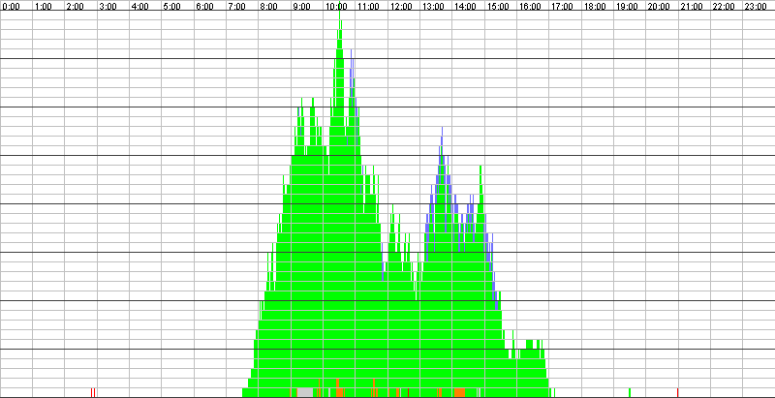Select the 3:00 hour label
Screen dimensions: 775x398
pos(108,7)
